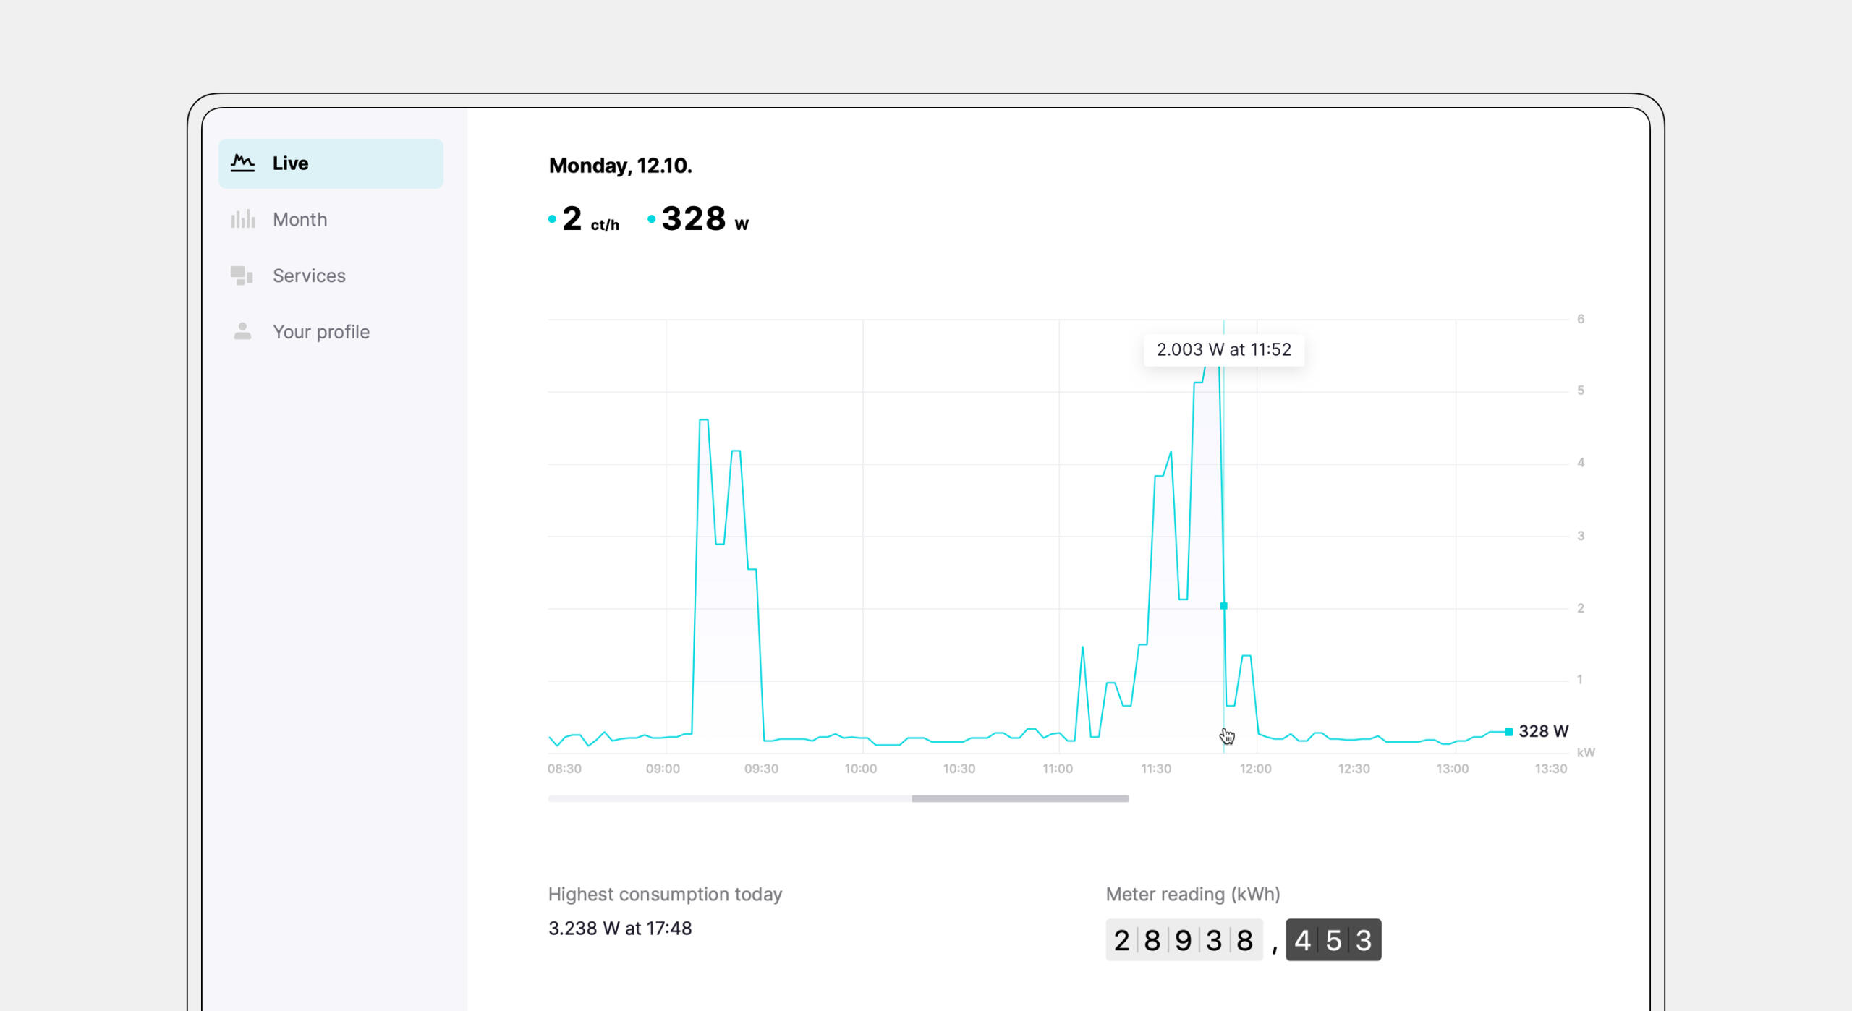Click the chart timeline scrollbar thumb
The image size is (1852, 1011).
pos(1019,798)
